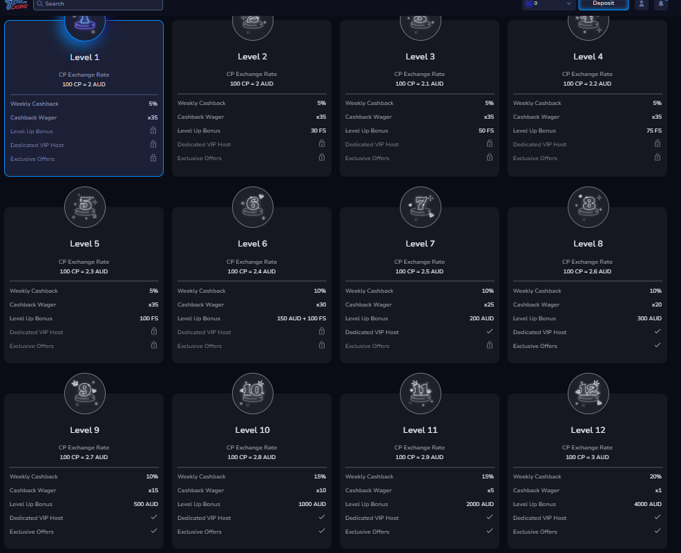This screenshot has width=681, height=553.
Task: Open the balance currency dropdown
Action: (x=549, y=4)
